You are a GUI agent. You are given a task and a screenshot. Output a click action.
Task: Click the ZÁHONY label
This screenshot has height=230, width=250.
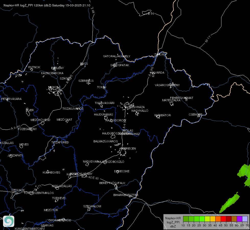(160, 54)
